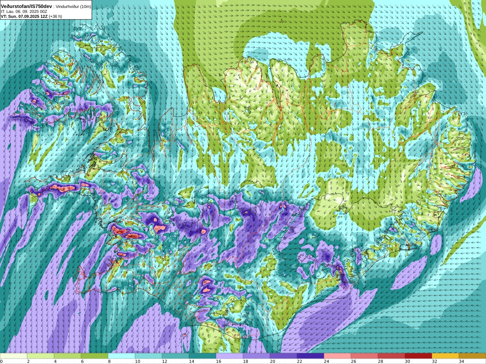Click the legend scale number 2
Viewport: 486px width, 364px height.
point(28,362)
